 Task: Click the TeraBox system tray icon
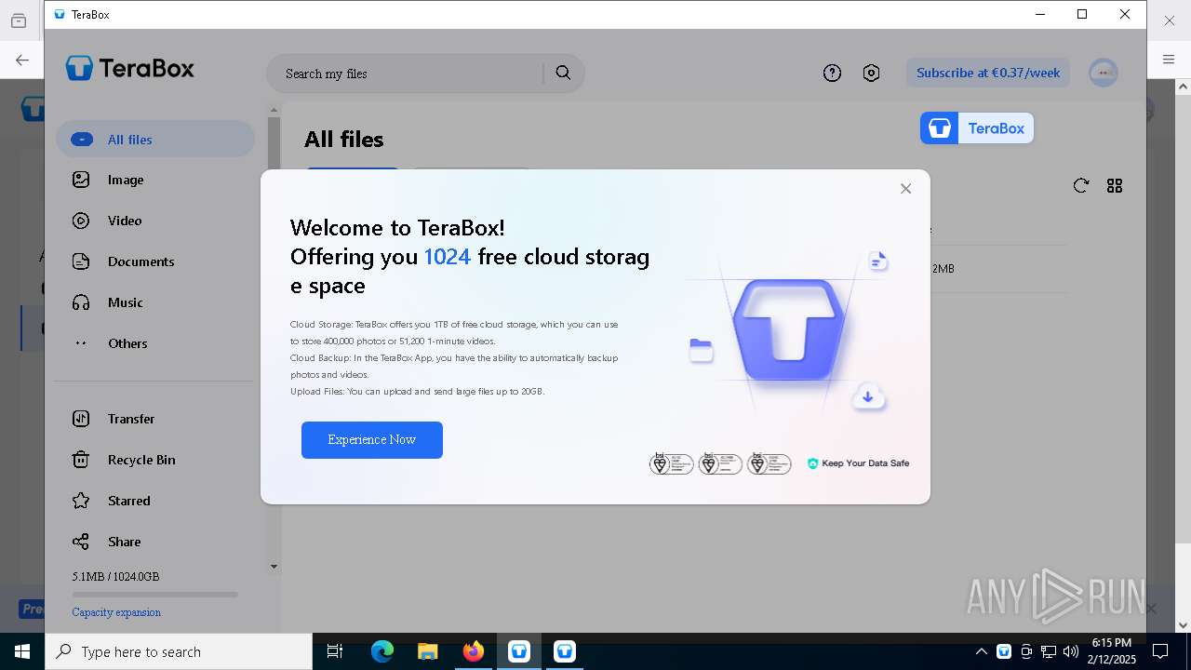[x=1004, y=651]
